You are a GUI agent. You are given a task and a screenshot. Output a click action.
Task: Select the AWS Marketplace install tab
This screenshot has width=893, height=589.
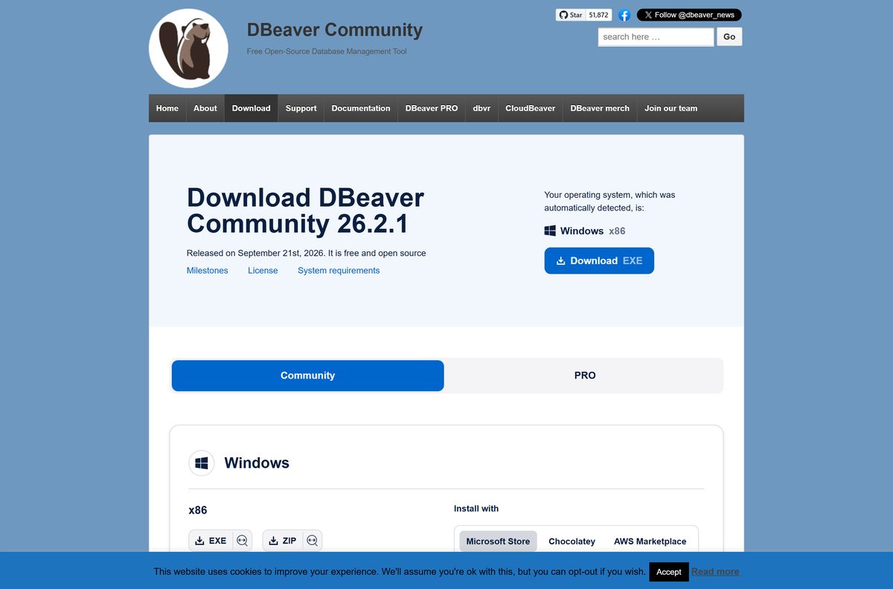click(650, 541)
